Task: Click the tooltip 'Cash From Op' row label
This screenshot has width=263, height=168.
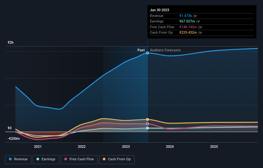Action: (x=161, y=33)
